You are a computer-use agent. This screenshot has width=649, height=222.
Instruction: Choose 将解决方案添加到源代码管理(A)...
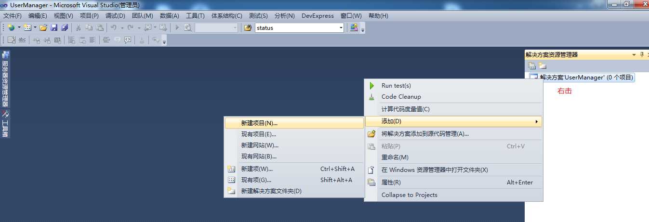point(454,134)
